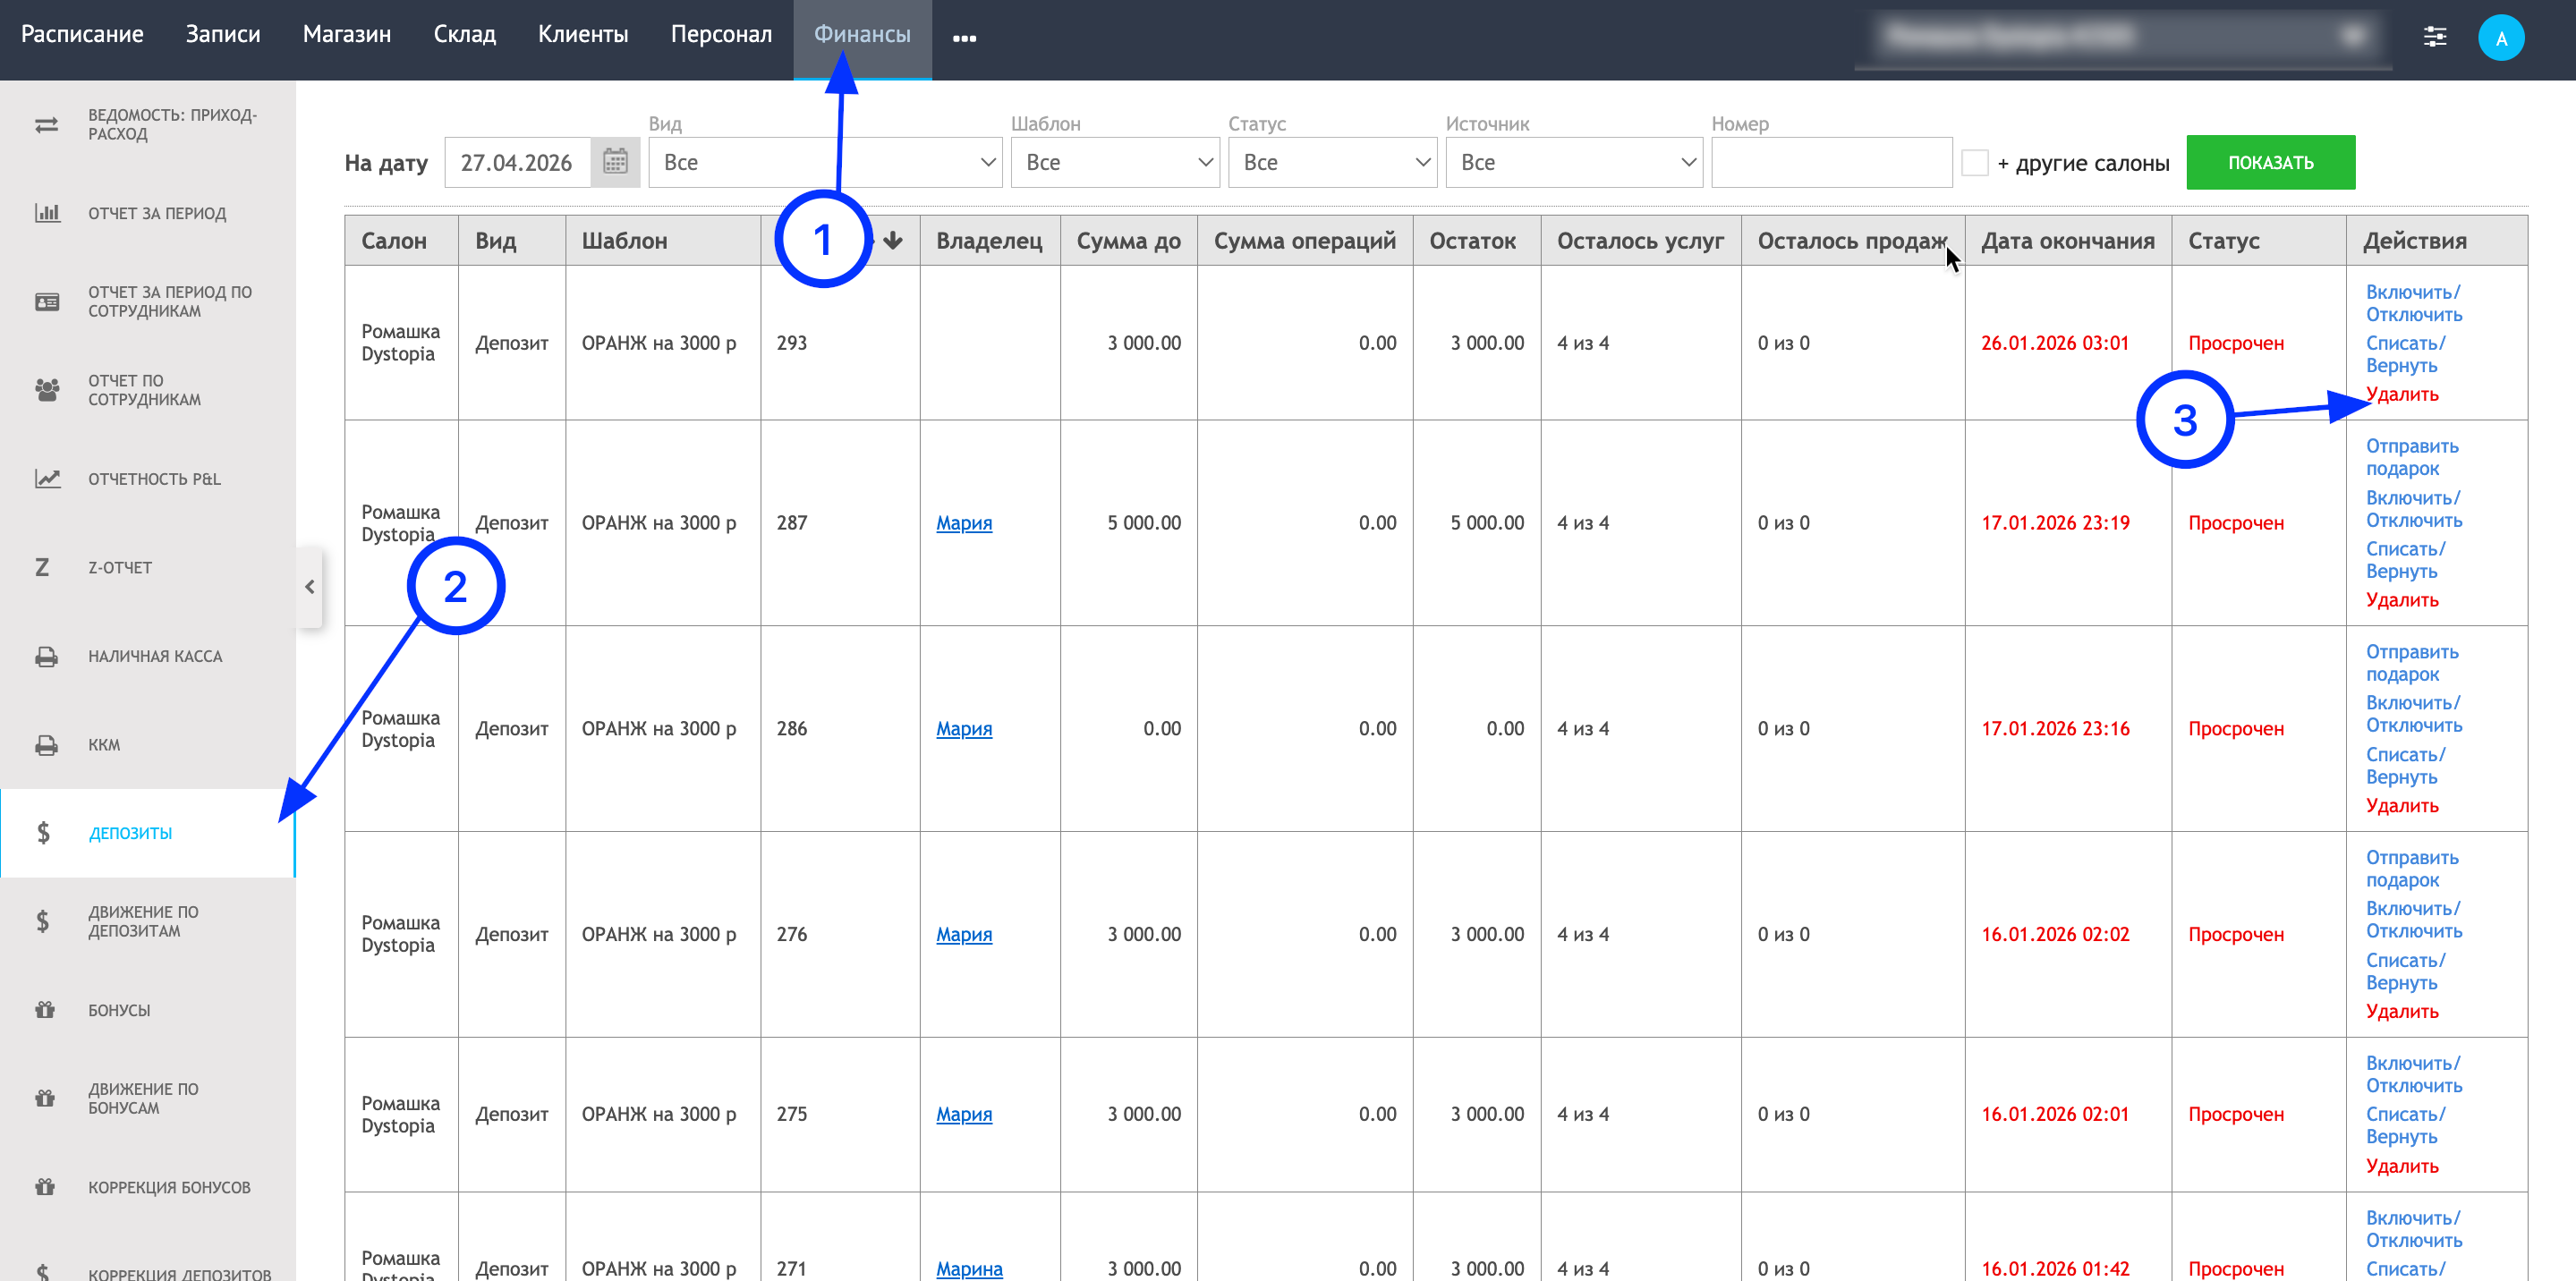Click Списать/Вернуть for deposit 287

pyautogui.click(x=2405, y=560)
